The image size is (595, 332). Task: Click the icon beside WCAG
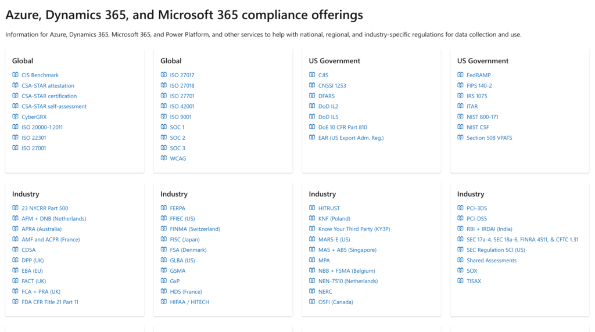163,158
